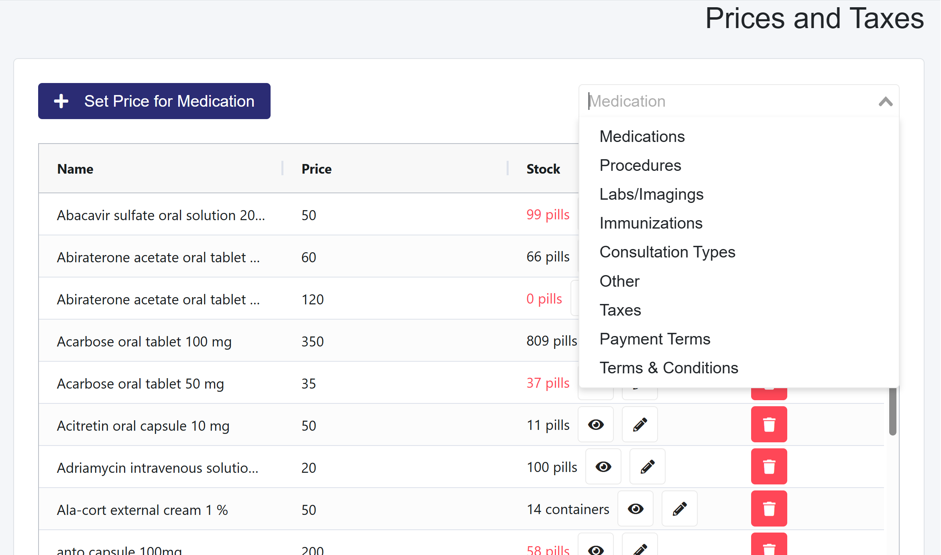Image resolution: width=941 pixels, height=555 pixels.
Task: Click pencil edit icon for Adriamycin intravenous solution
Action: [647, 467]
